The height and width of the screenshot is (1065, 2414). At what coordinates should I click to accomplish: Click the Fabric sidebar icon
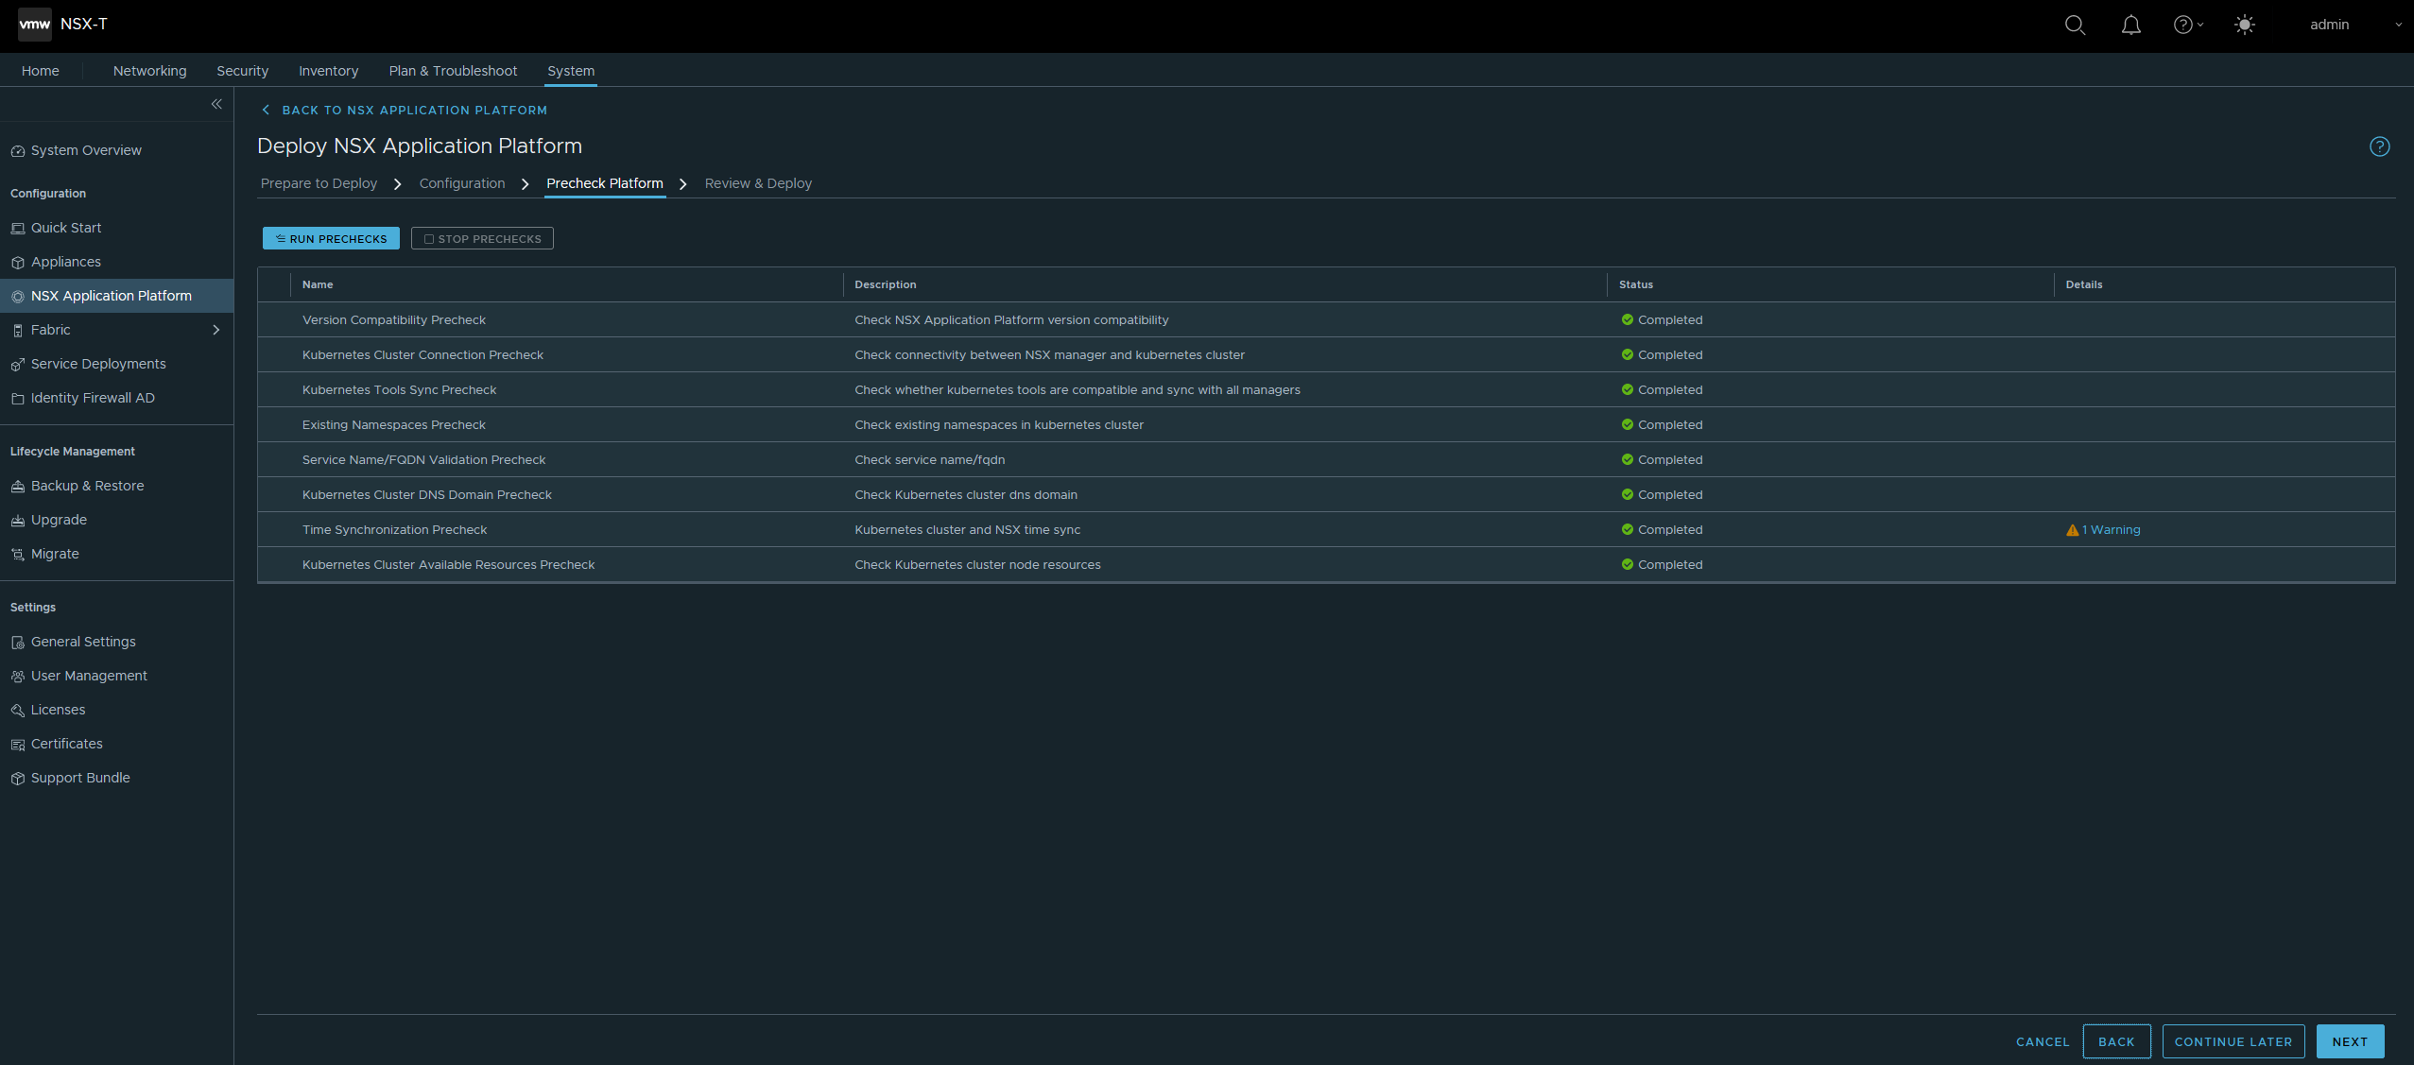pos(17,331)
